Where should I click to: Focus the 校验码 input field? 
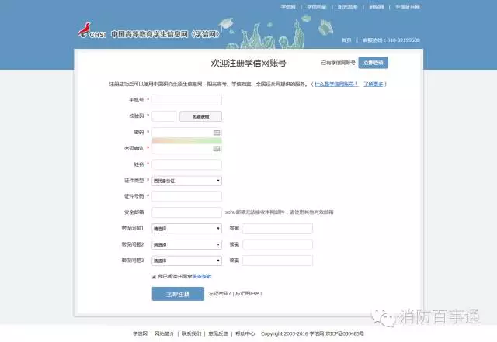tap(164, 116)
